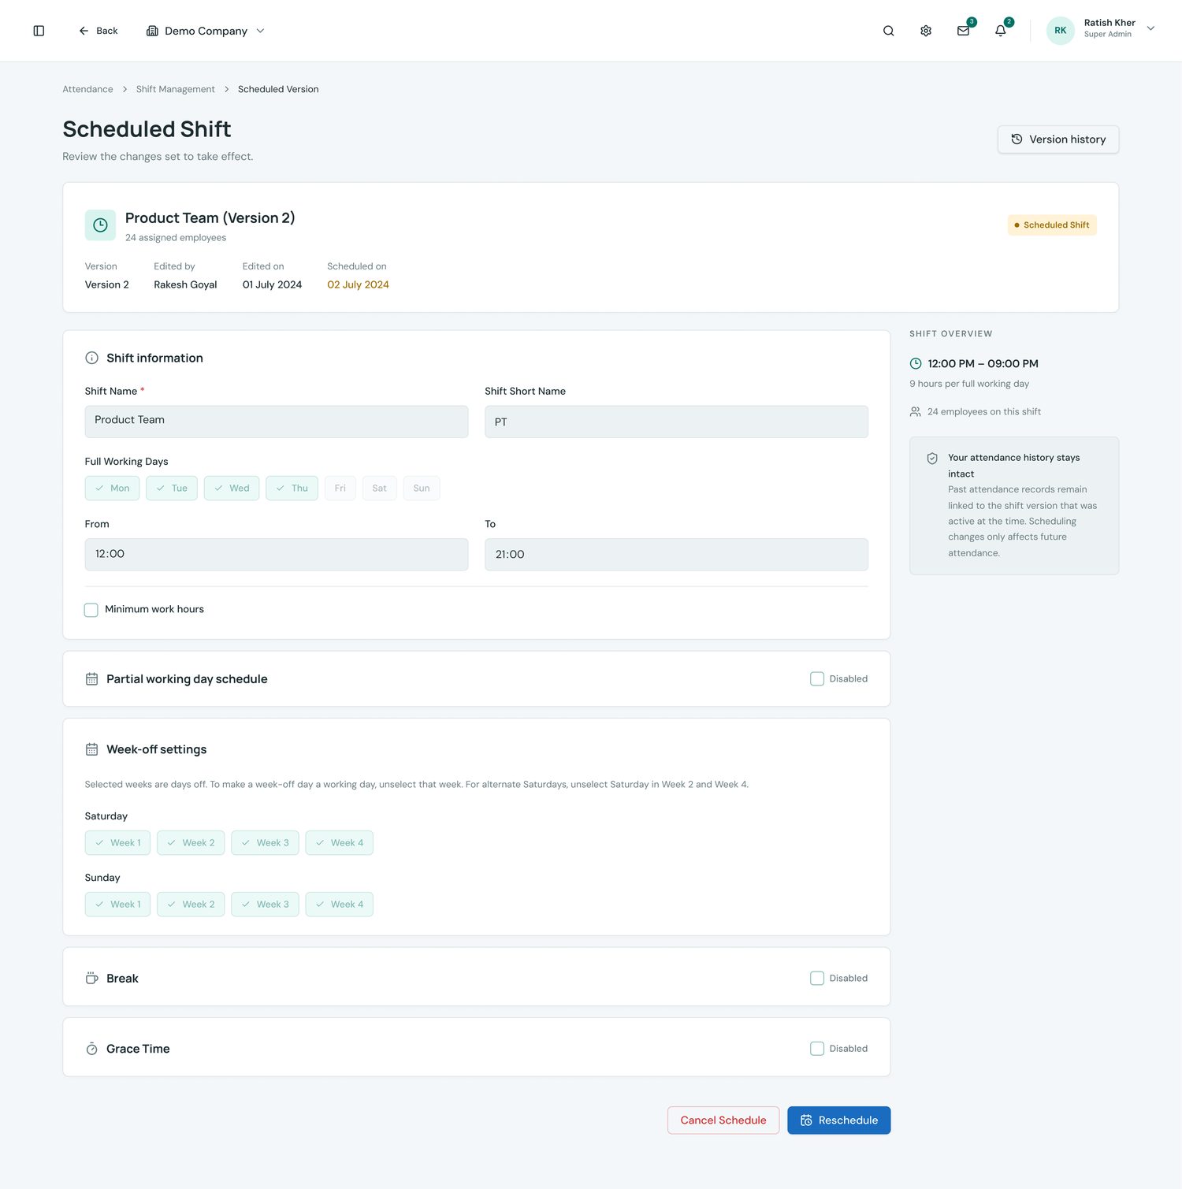The height and width of the screenshot is (1189, 1182).
Task: Click '24 assigned employees' text
Action: coord(176,237)
